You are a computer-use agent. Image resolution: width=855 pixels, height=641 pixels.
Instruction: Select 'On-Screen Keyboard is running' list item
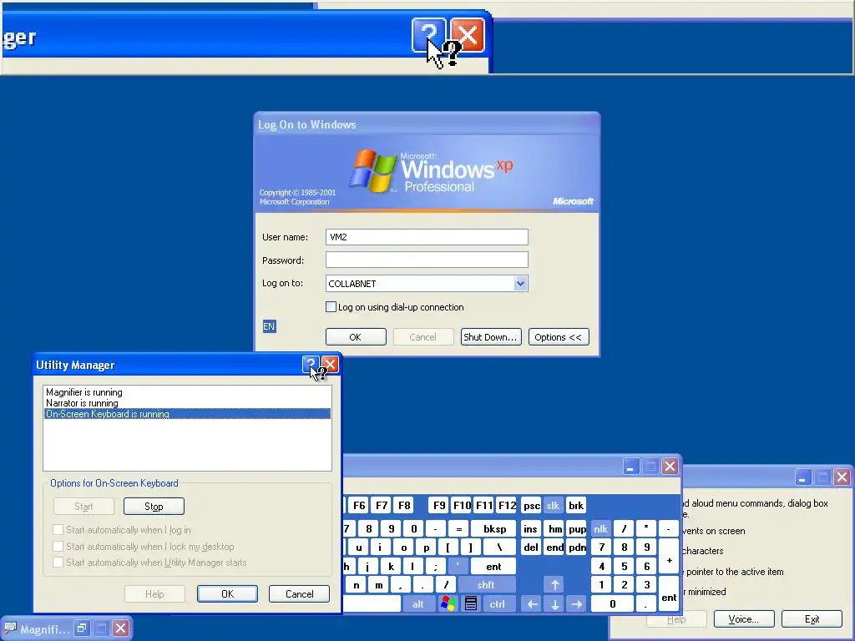(187, 414)
